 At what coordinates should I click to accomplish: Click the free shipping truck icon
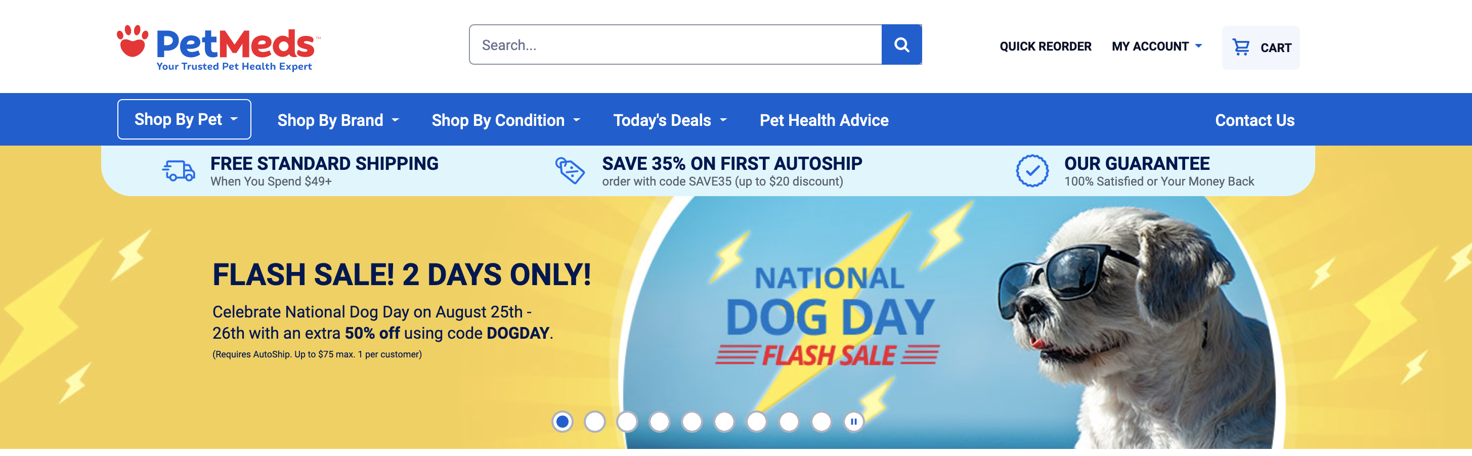(179, 171)
